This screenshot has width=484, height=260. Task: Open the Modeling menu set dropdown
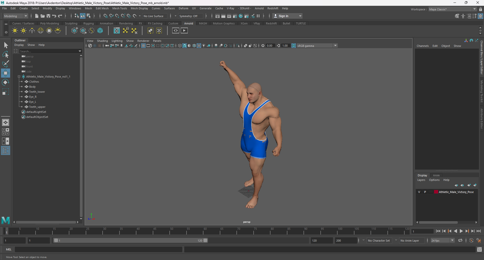pyautogui.click(x=15, y=16)
